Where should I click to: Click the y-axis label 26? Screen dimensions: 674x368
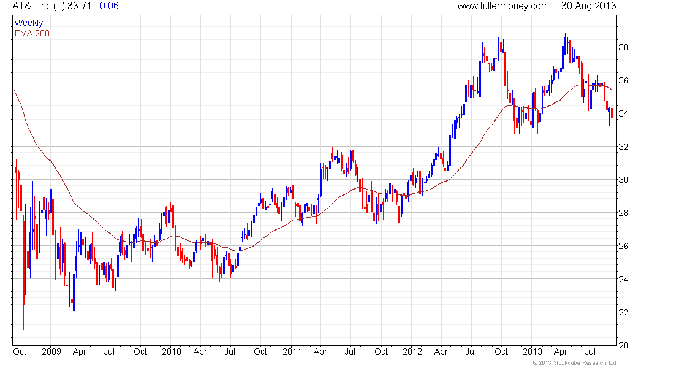point(623,246)
